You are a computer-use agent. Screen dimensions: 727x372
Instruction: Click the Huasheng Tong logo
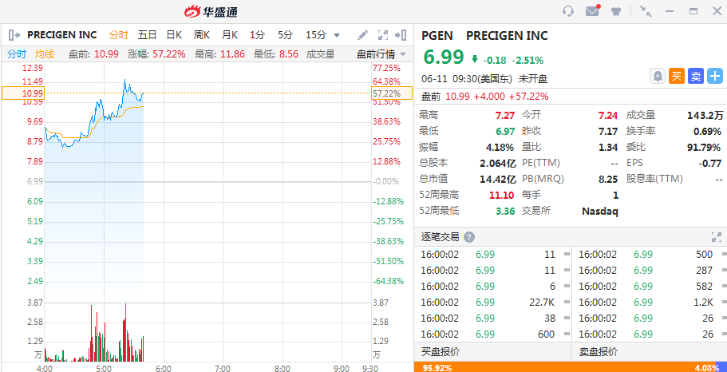point(211,12)
